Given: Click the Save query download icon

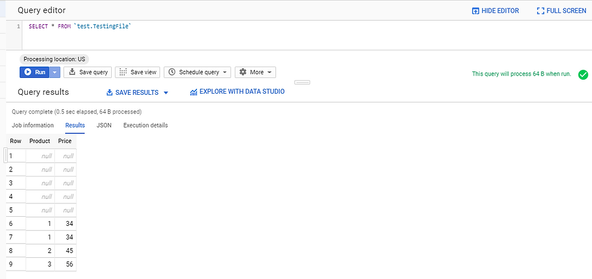Looking at the screenshot, I should tap(73, 72).
